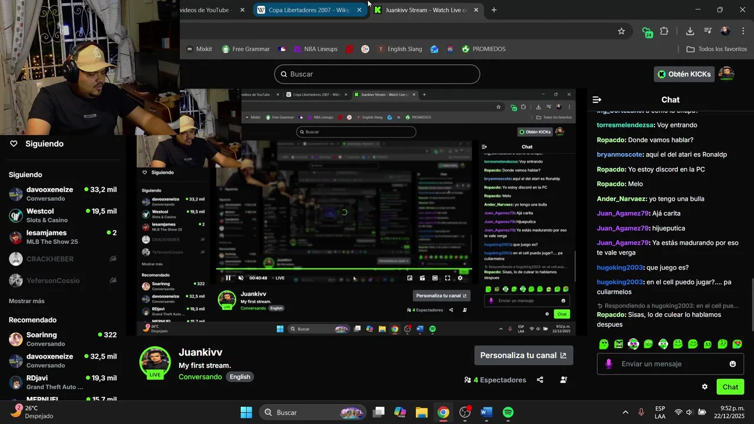This screenshot has height=424, width=754.
Task: Switch to Copa Libertadores 2007 Wikipedia tab
Action: point(310,10)
